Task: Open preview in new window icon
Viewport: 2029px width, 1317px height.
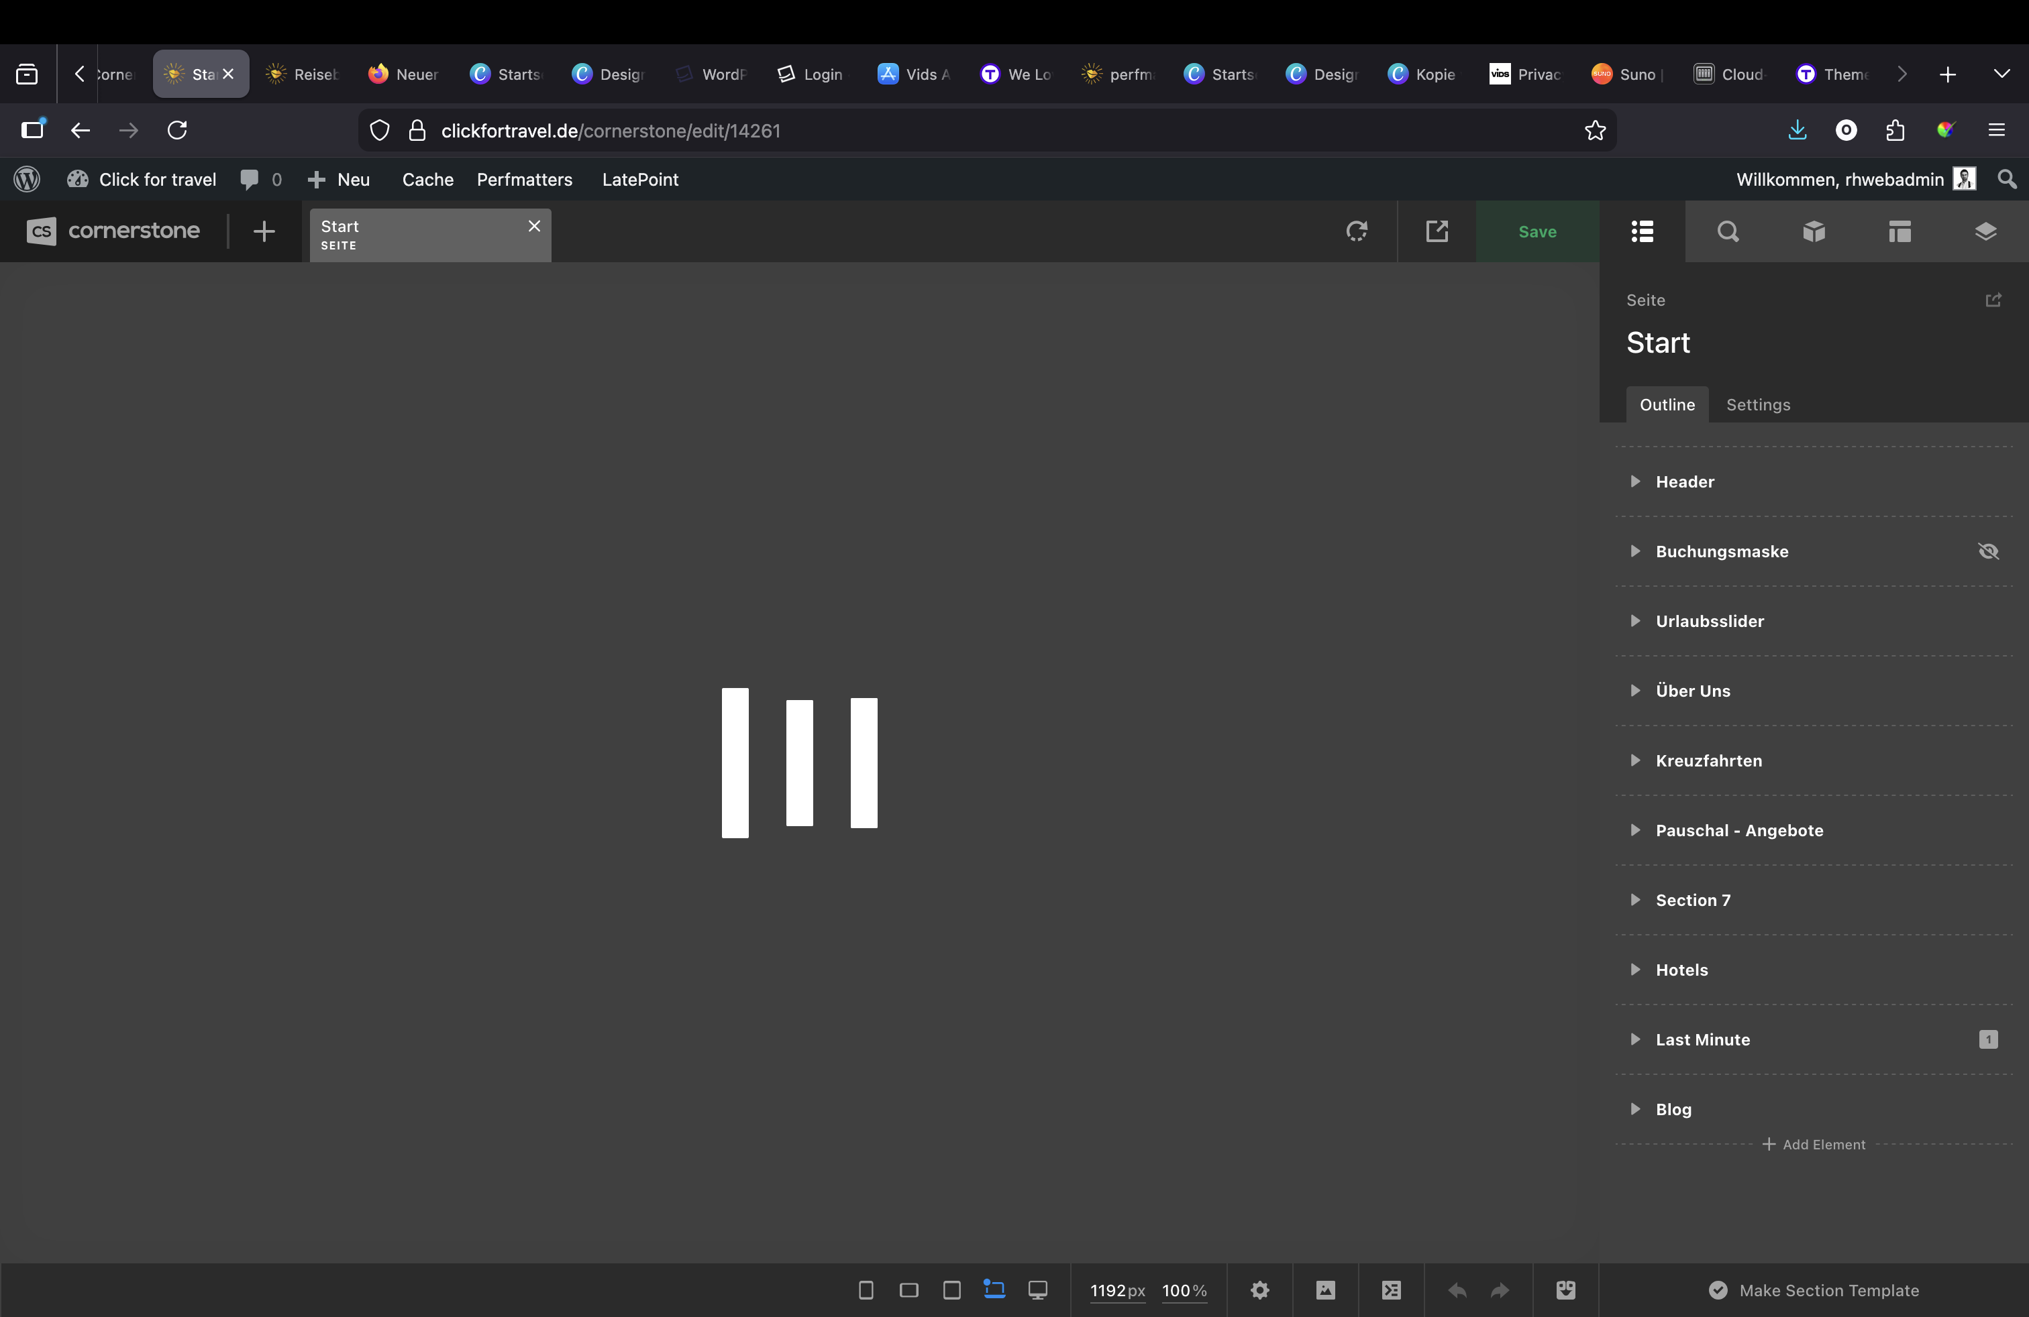Action: 1437,232
